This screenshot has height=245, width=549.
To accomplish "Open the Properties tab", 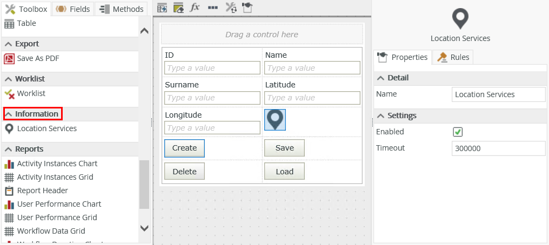I will tap(403, 57).
